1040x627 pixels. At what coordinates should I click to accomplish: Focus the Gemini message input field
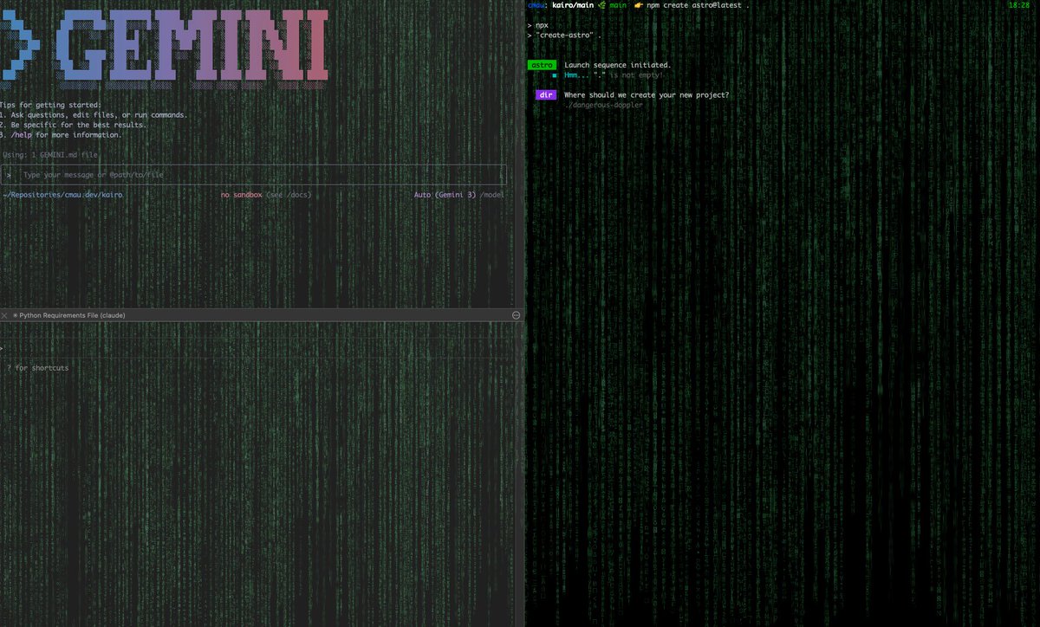254,175
